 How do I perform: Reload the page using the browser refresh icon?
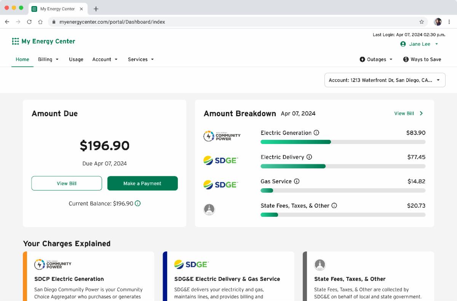pos(29,22)
